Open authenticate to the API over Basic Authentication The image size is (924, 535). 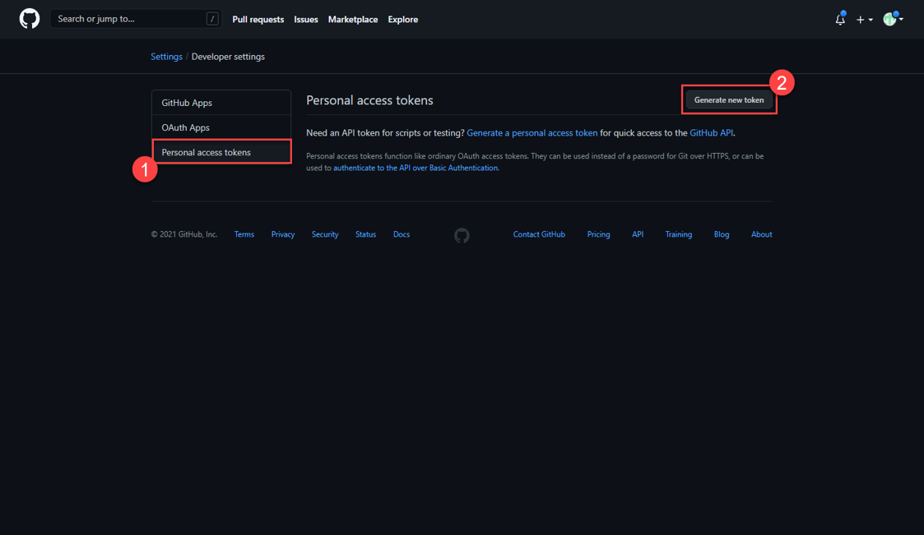[x=416, y=168]
